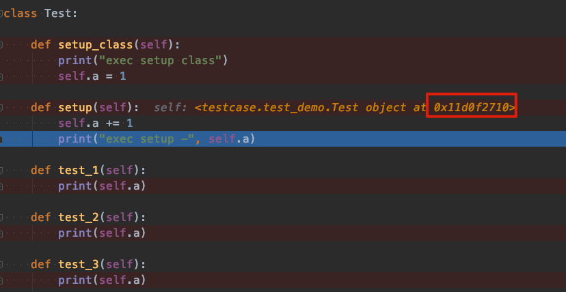The height and width of the screenshot is (292, 566).
Task: Place cursor on test_1 method name
Action: tap(79, 171)
